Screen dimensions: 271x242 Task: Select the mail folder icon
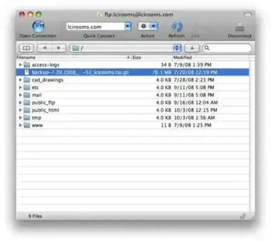point(27,95)
